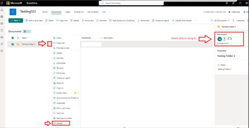
Task: Click Download in the command bar
Action: coord(143,20)
